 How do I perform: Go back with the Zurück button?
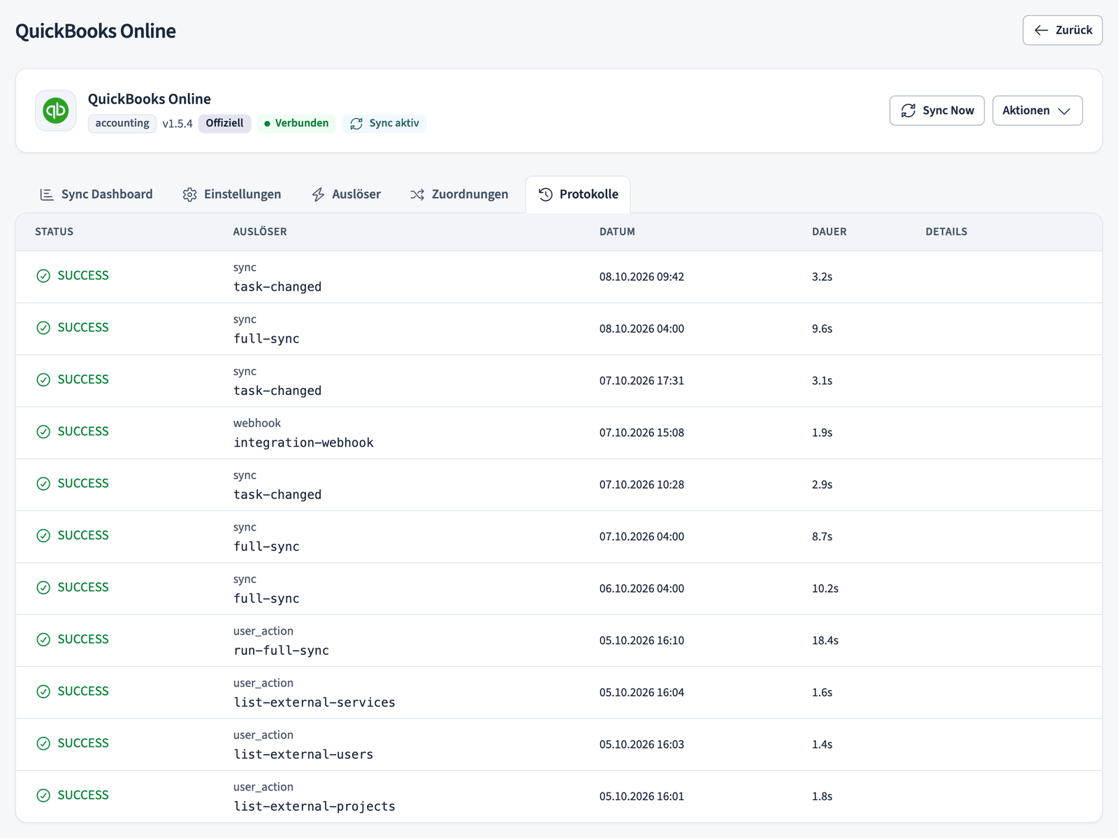coord(1062,30)
